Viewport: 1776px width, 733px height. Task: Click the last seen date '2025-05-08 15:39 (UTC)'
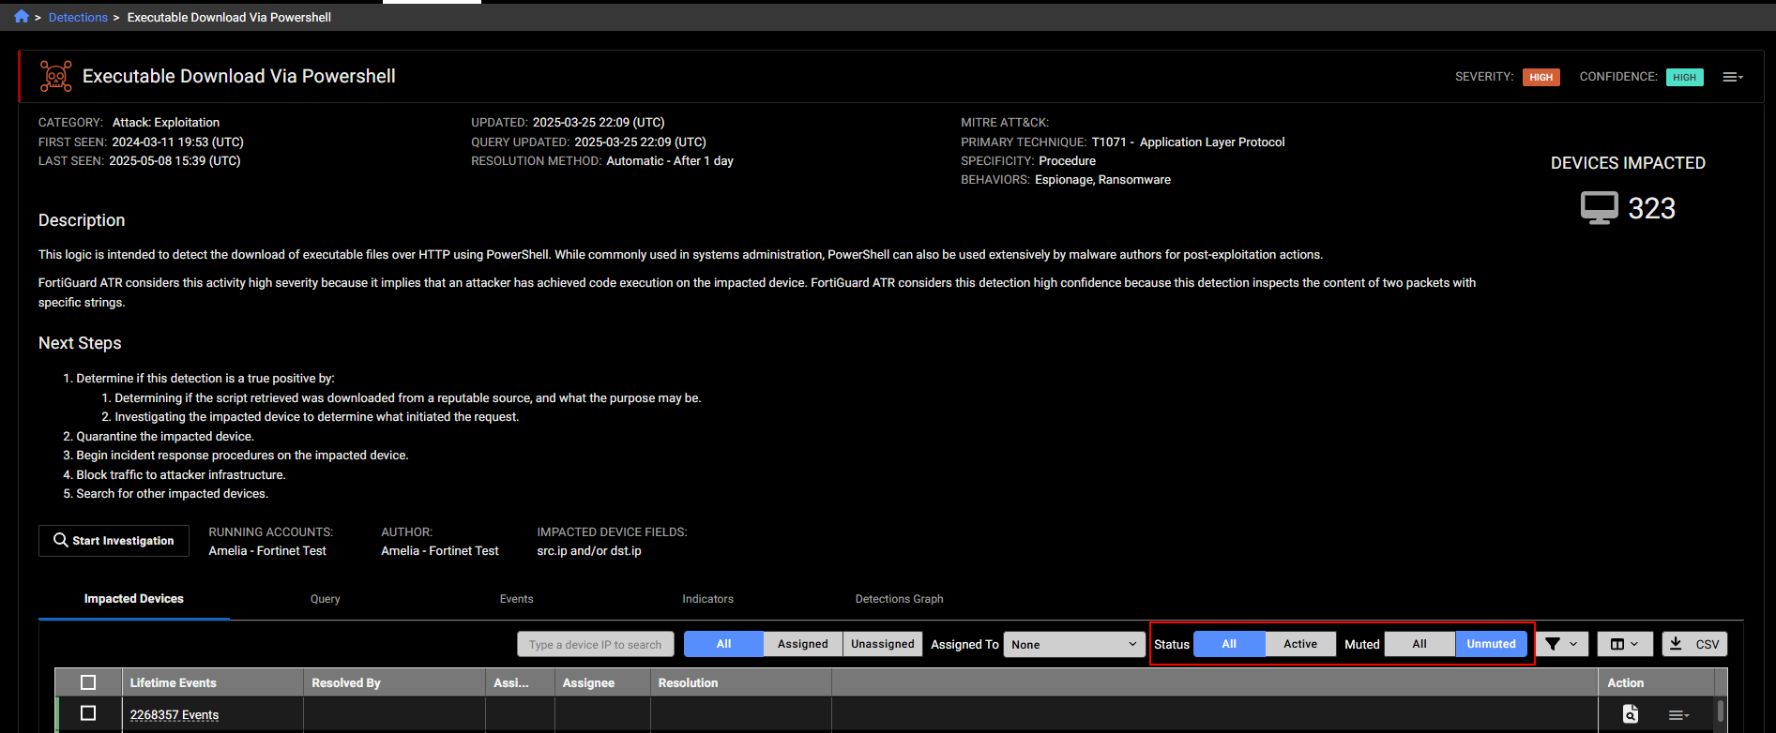click(x=175, y=160)
